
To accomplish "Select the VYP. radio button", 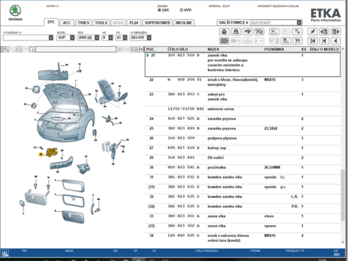I will pyautogui.click(x=182, y=10).
